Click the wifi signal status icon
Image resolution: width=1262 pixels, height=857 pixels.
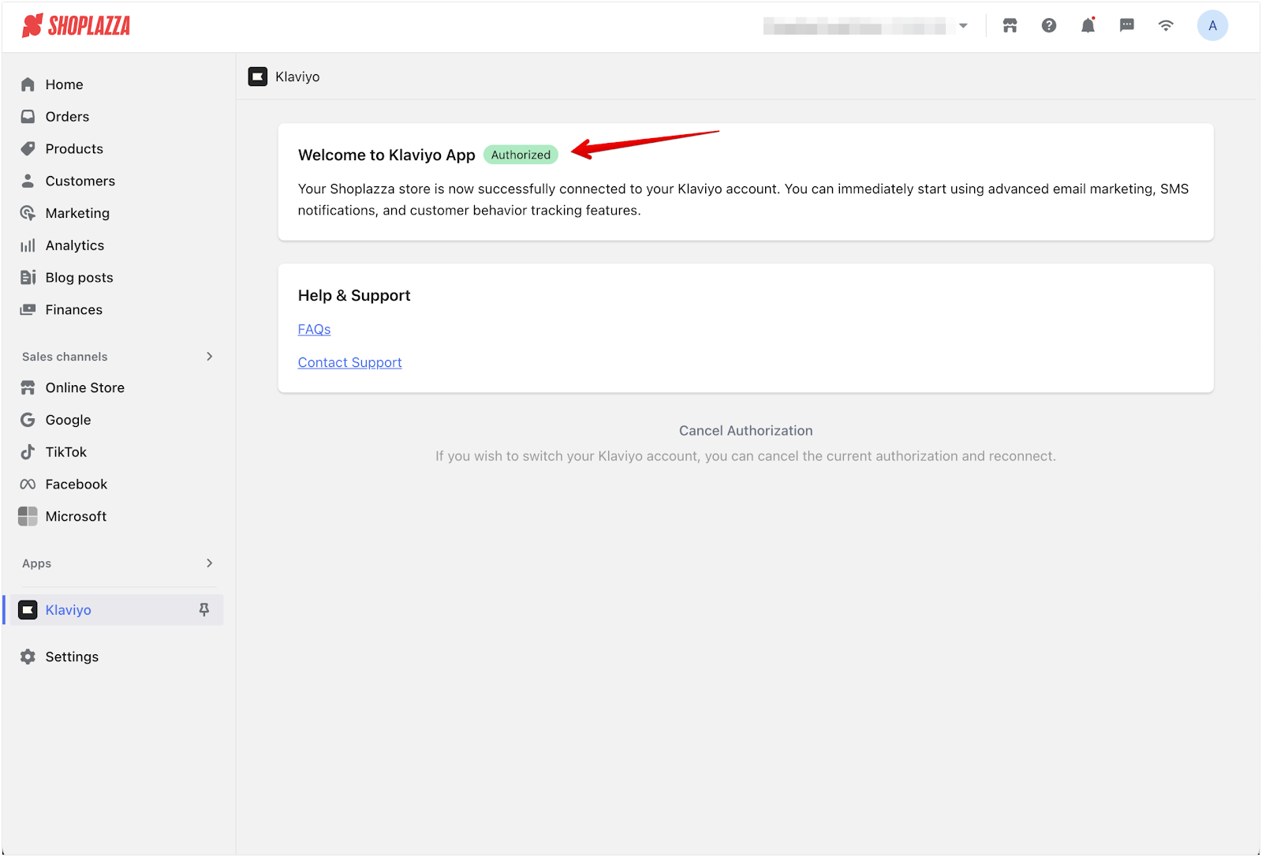click(1166, 26)
